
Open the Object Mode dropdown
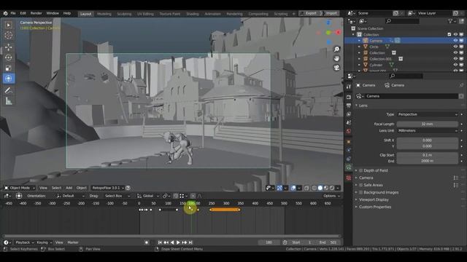click(x=20, y=188)
